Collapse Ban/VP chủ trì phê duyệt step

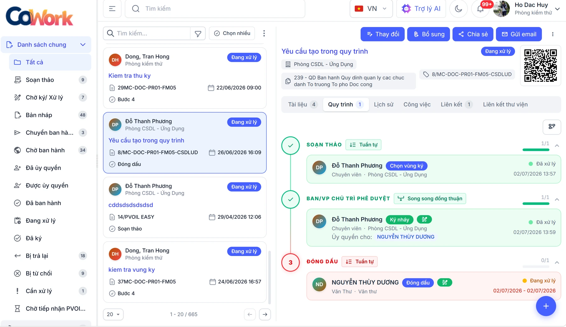(x=557, y=200)
